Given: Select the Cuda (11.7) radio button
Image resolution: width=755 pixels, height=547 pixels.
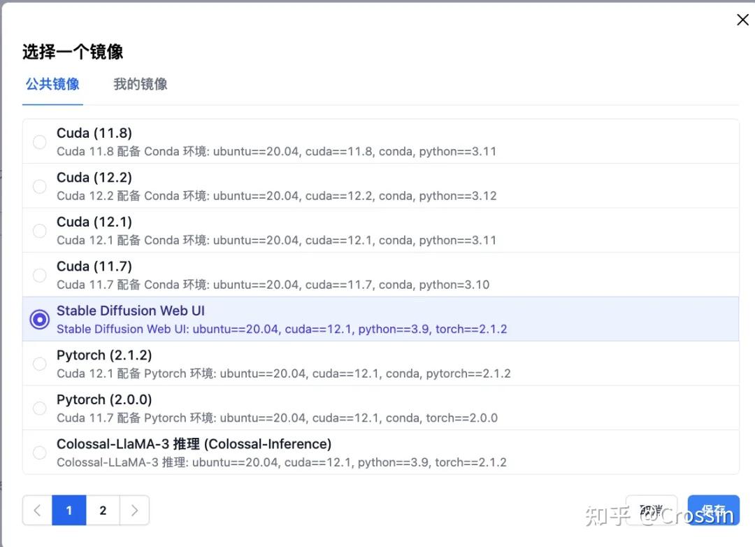Looking at the screenshot, I should pos(39,275).
